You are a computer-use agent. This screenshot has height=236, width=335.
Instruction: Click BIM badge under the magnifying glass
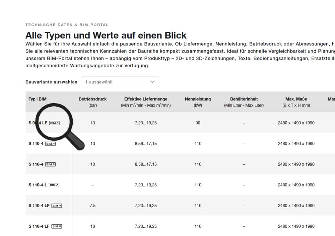point(54,123)
